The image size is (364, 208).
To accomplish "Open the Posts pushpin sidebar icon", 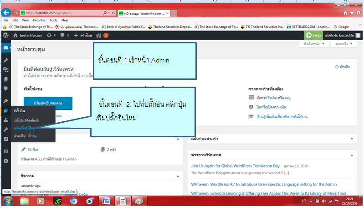I will pos(6,60).
